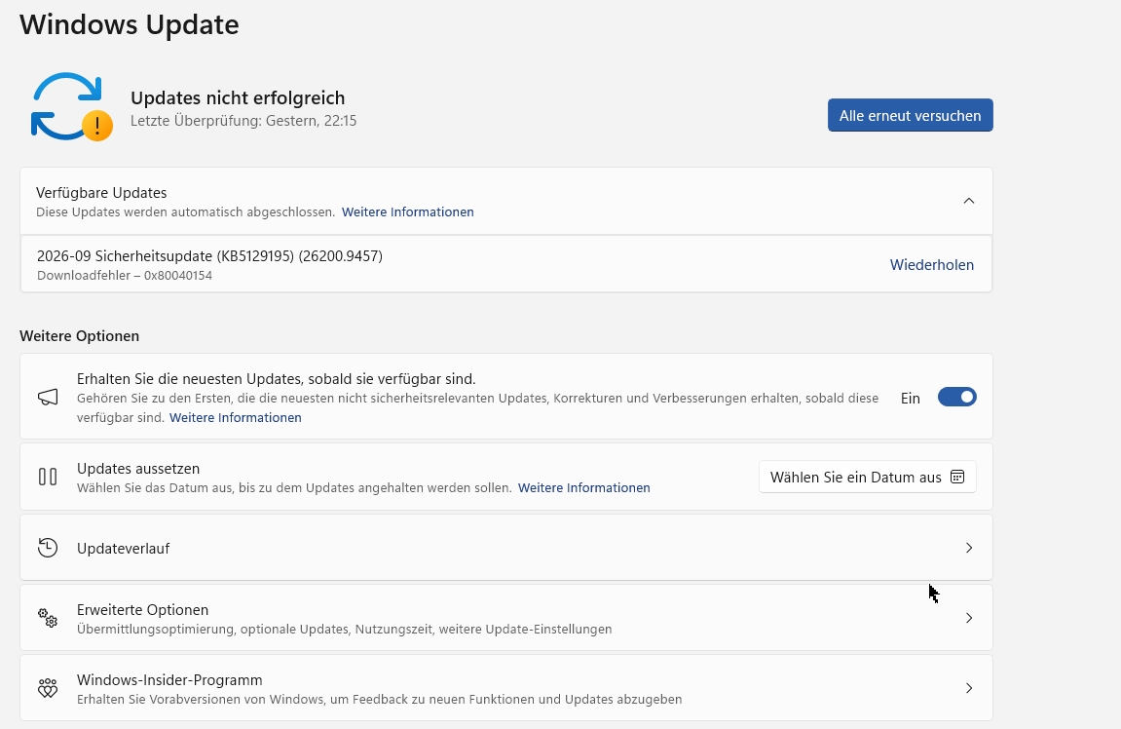Click the megaphone icon for newest updates
Viewport: 1121px width, 729px height.
click(x=48, y=397)
